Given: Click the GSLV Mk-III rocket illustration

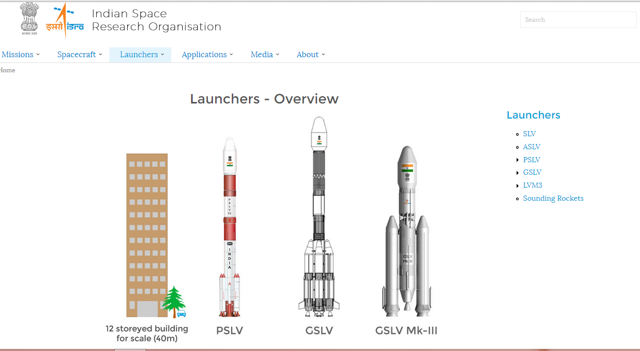Looking at the screenshot, I should point(407,231).
